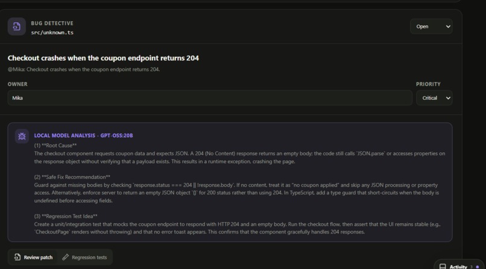The height and width of the screenshot is (269, 486).
Task: Click the Review patch file icon
Action: [x=17, y=257]
